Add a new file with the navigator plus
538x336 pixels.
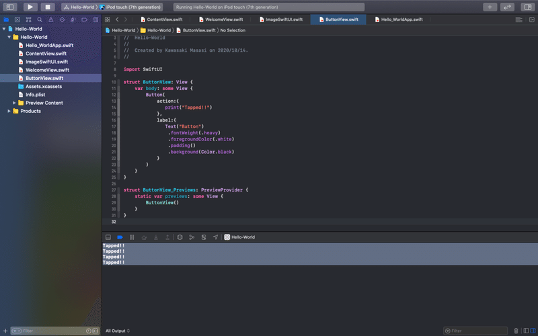click(x=5, y=331)
